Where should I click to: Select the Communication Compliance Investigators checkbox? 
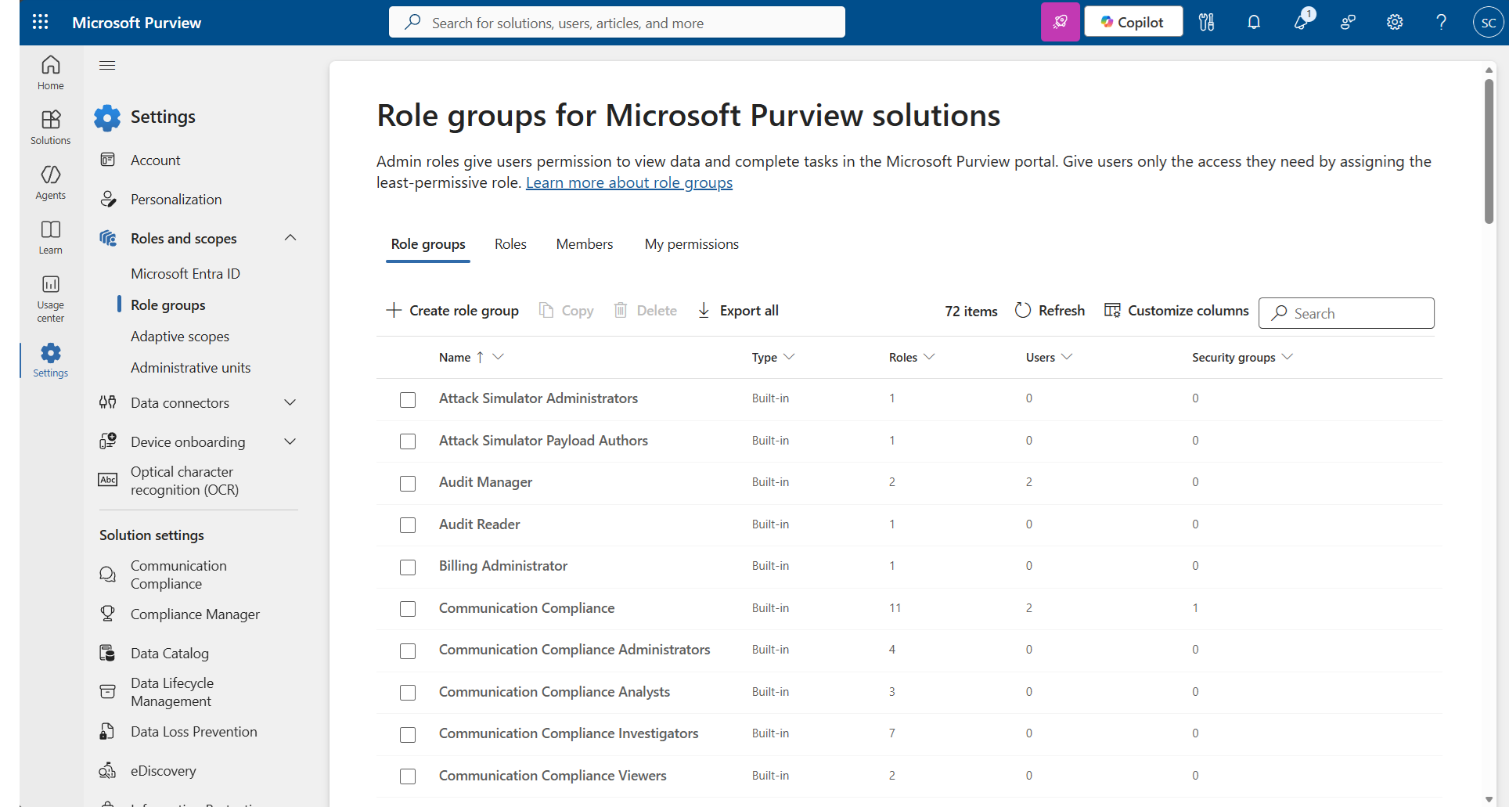pyautogui.click(x=408, y=734)
